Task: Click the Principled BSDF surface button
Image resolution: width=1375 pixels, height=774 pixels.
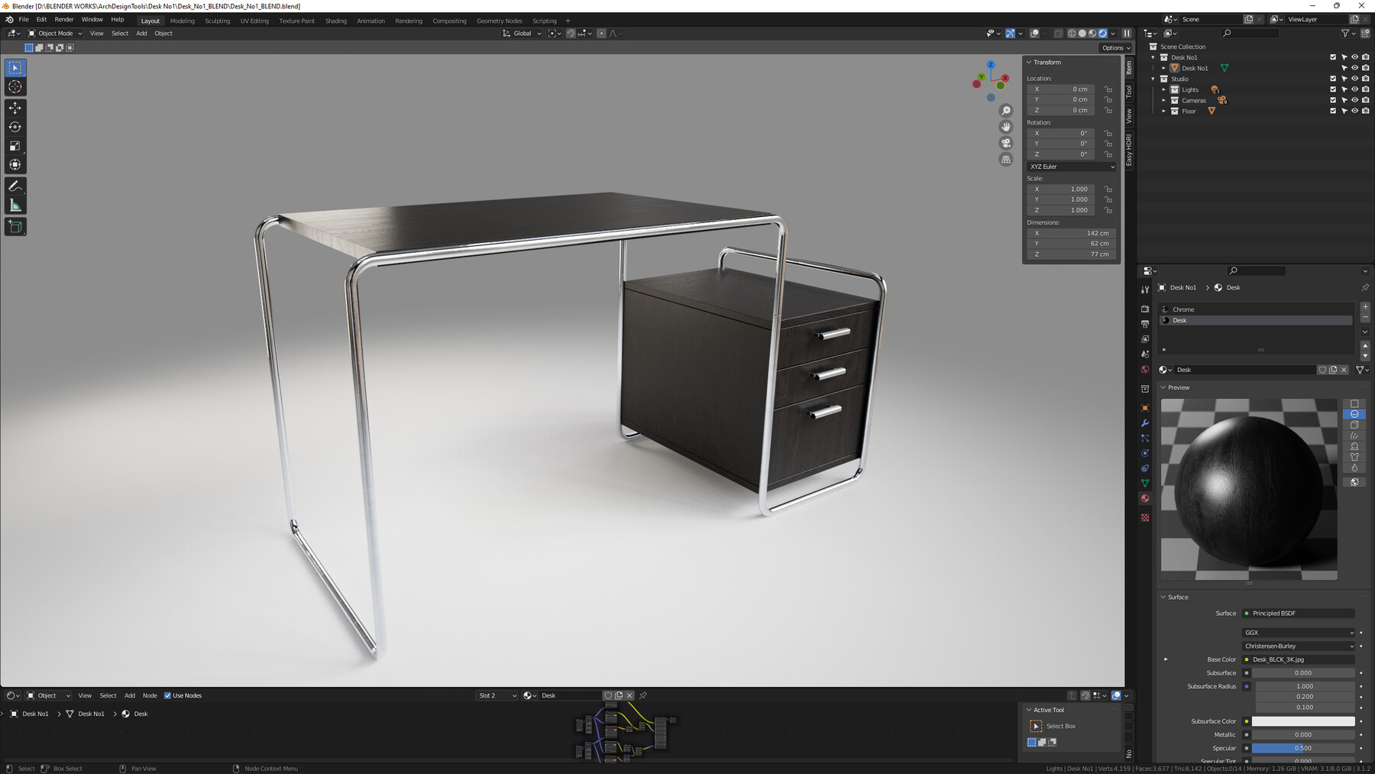Action: (x=1299, y=613)
